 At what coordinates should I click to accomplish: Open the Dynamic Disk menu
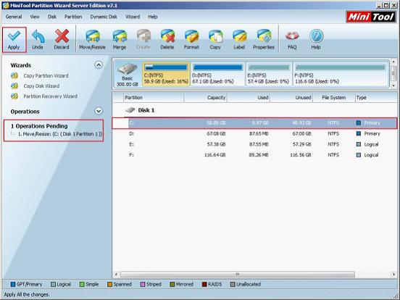[x=104, y=17]
